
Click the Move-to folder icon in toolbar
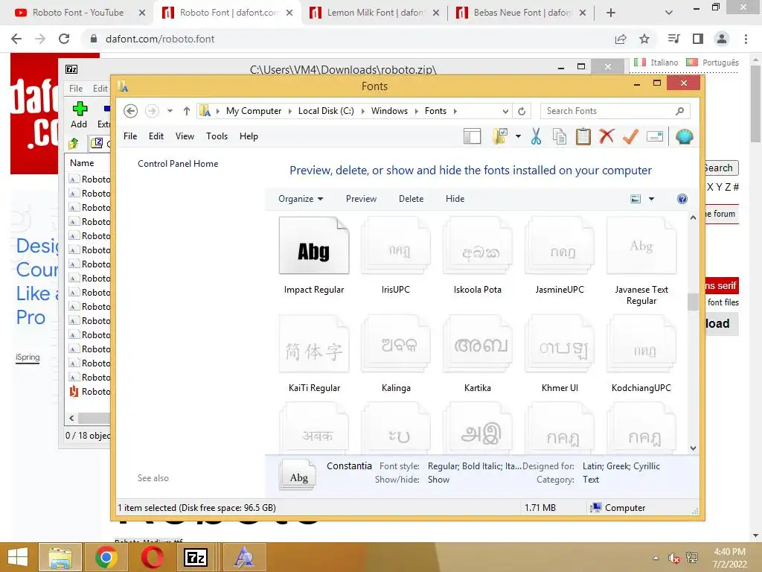[499, 137]
